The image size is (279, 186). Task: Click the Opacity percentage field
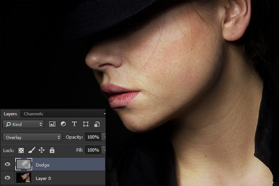(x=93, y=137)
